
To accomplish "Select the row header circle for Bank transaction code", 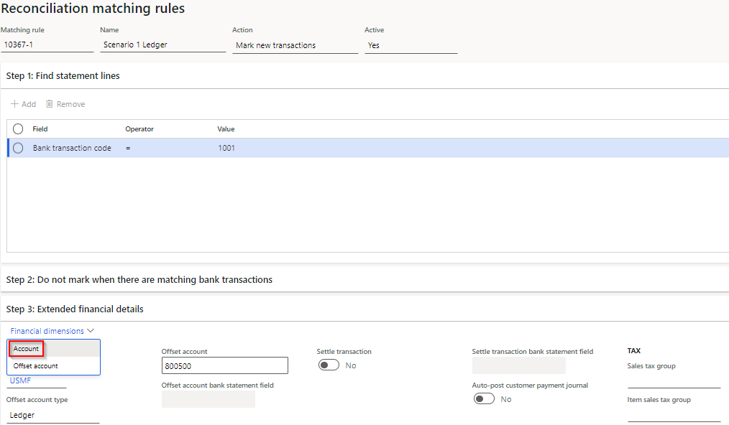I will coord(17,148).
